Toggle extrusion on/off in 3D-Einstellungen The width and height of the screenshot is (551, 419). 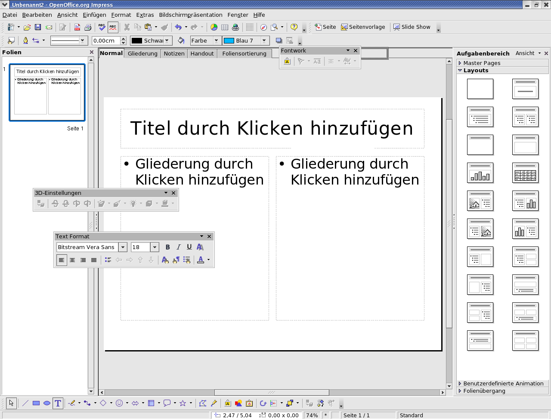(x=41, y=203)
